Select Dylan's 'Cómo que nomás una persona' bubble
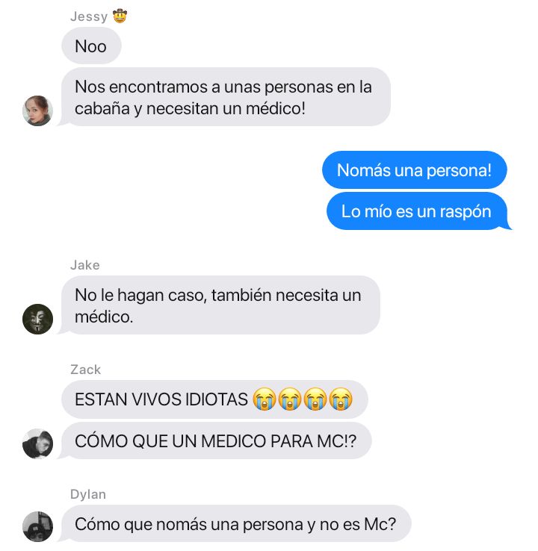 tap(235, 523)
